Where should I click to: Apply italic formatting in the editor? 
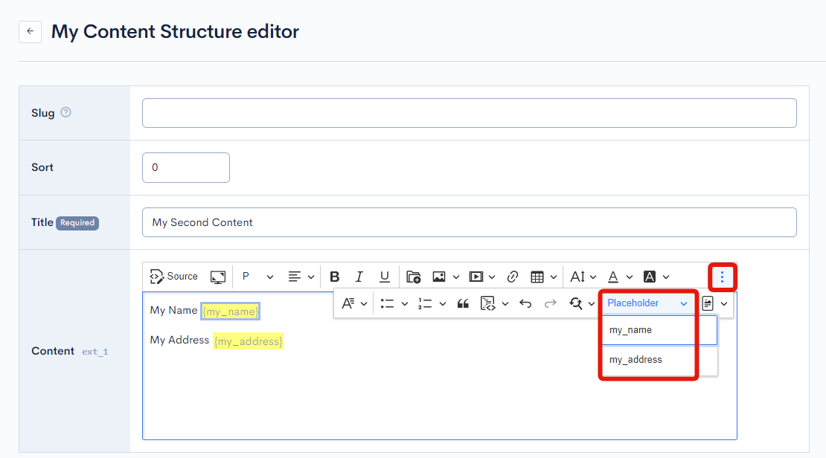359,276
